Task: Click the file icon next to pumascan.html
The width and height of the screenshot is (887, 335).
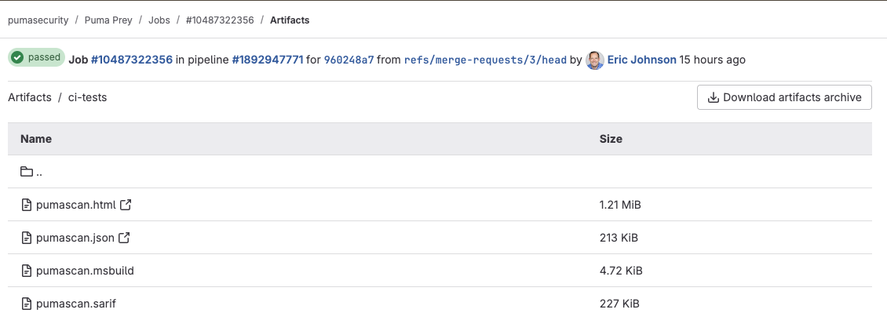Action: click(26, 205)
